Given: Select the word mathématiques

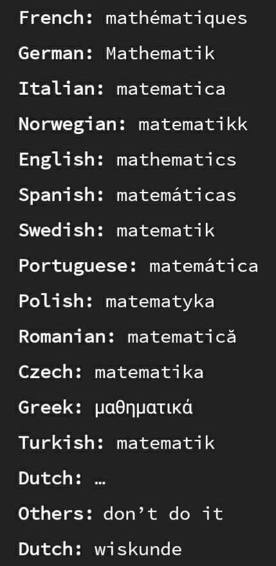Looking at the screenshot, I should coord(176,19).
